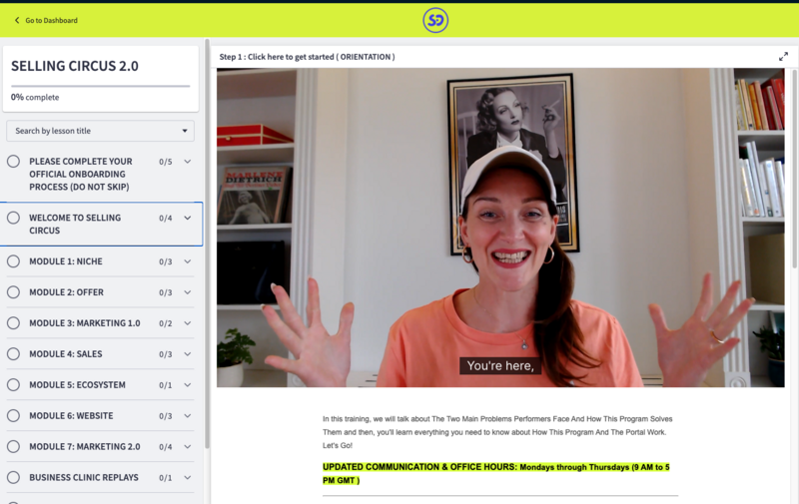The image size is (799, 504).
Task: Open MODULE 2: OFFER section title
Action: (x=66, y=292)
